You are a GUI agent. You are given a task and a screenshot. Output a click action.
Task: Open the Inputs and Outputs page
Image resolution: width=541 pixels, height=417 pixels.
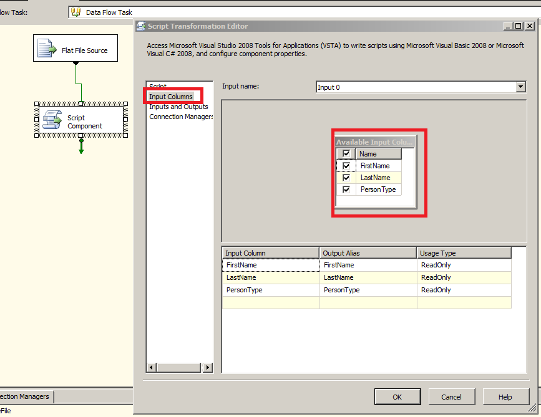pyautogui.click(x=178, y=107)
